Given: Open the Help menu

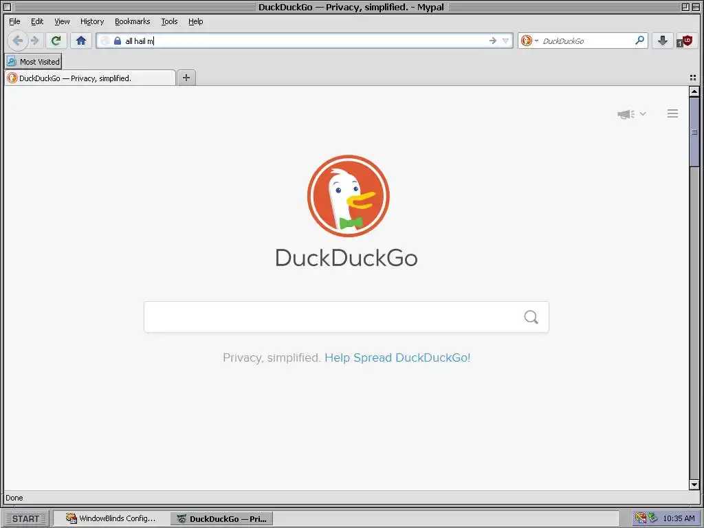Looking at the screenshot, I should 195,21.
